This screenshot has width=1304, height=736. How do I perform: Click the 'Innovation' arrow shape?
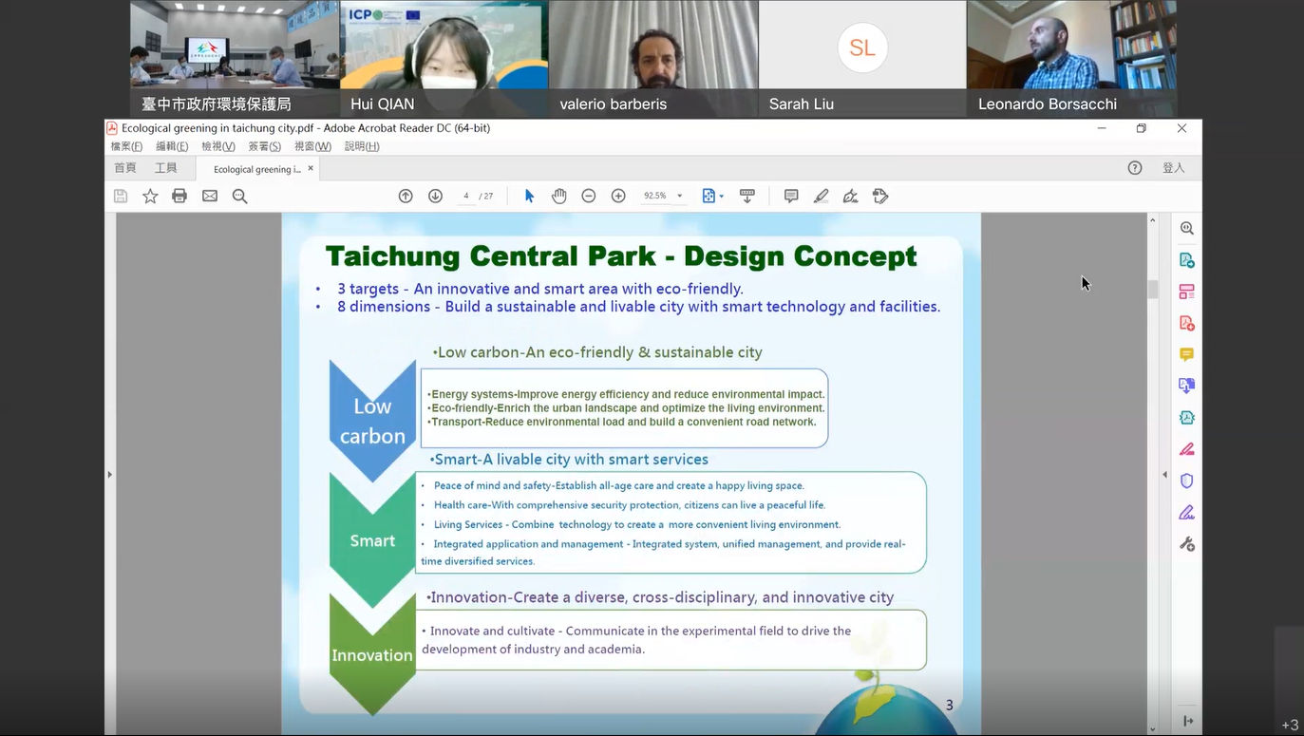pos(372,655)
